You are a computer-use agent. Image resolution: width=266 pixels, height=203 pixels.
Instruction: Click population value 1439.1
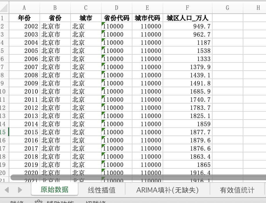[188, 75]
